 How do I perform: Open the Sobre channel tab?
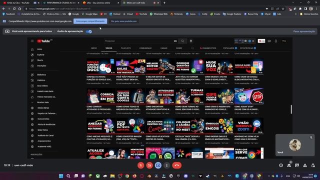tap(179, 48)
